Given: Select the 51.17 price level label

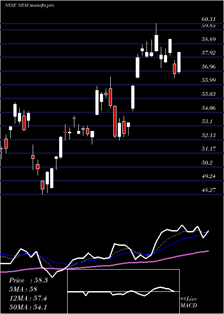Looking at the screenshot, I should coord(209,149).
